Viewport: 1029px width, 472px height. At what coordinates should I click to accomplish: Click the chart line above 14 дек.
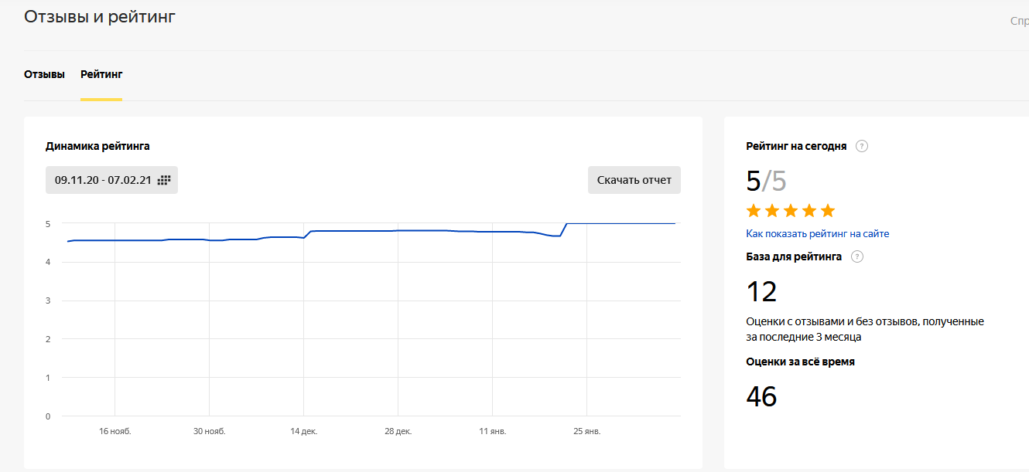tap(304, 237)
